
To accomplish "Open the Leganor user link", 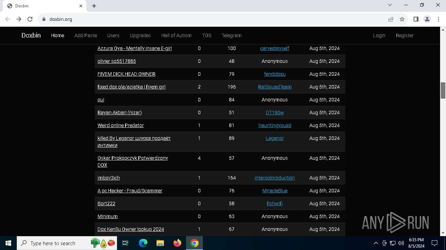I will (x=275, y=138).
